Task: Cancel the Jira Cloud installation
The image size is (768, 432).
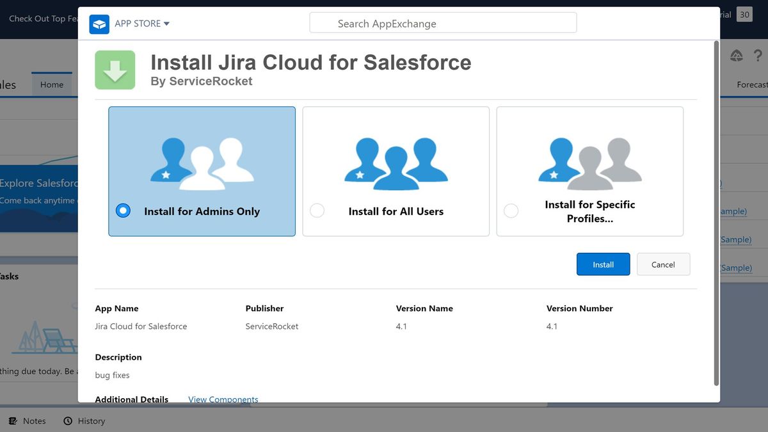Action: pyautogui.click(x=663, y=264)
